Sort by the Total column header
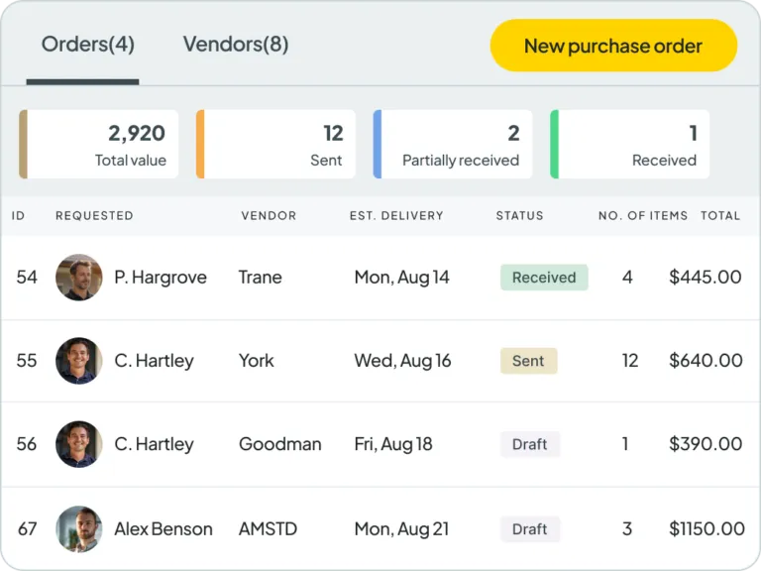 720,216
